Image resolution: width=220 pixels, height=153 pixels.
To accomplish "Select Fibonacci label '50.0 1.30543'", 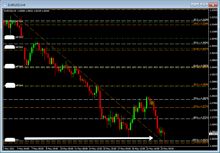I will click(x=201, y=42).
